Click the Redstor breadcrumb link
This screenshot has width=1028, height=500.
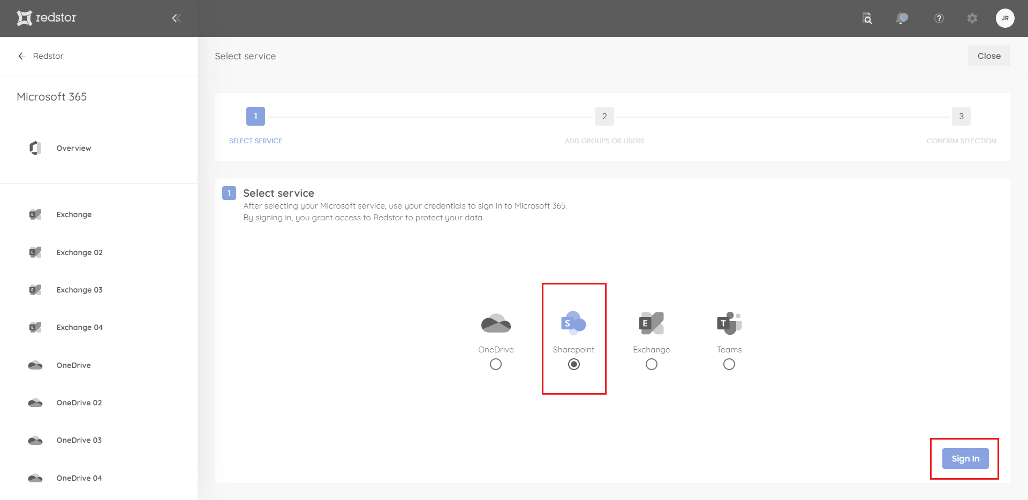click(48, 56)
